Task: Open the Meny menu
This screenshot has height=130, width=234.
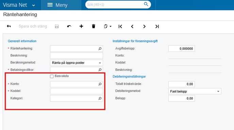Action: (x=57, y=5)
